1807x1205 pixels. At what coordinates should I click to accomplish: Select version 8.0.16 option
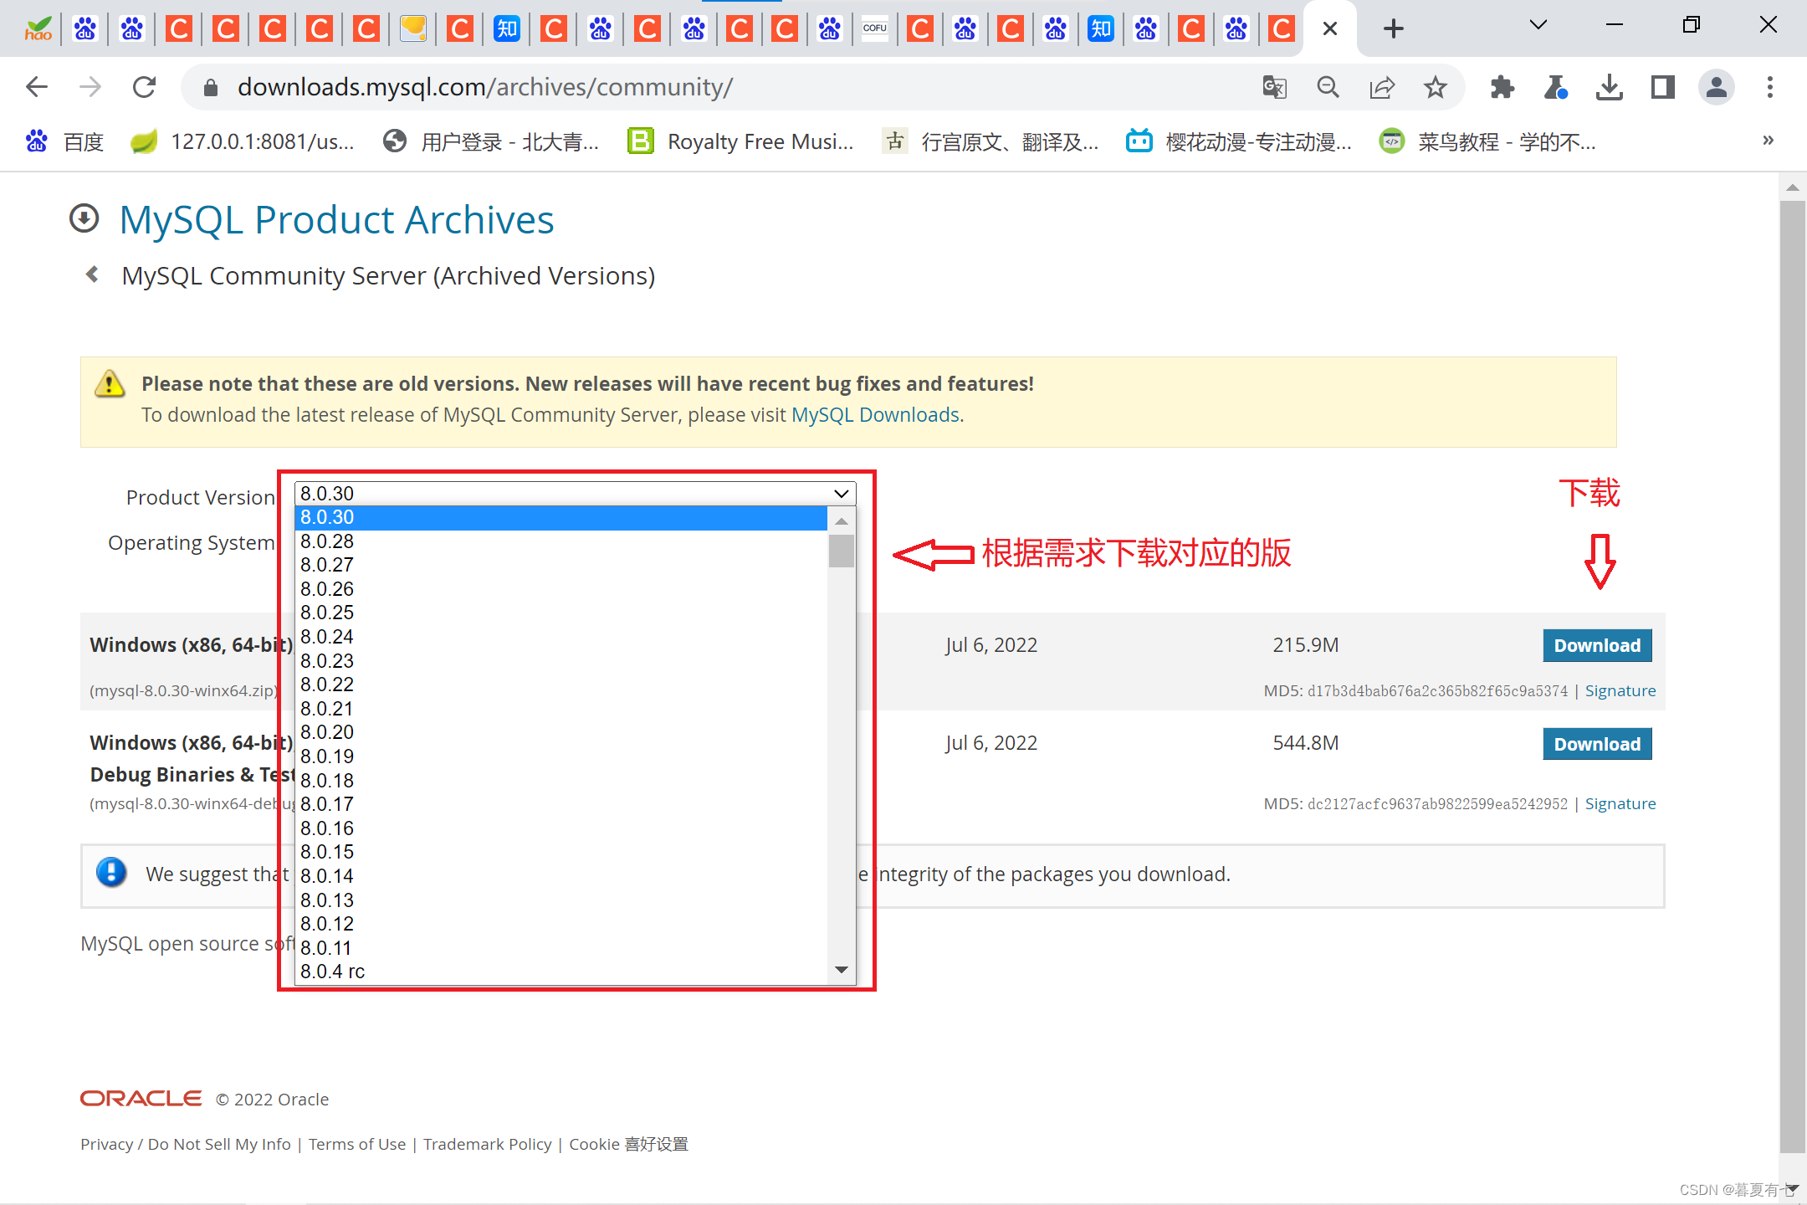tap(561, 828)
